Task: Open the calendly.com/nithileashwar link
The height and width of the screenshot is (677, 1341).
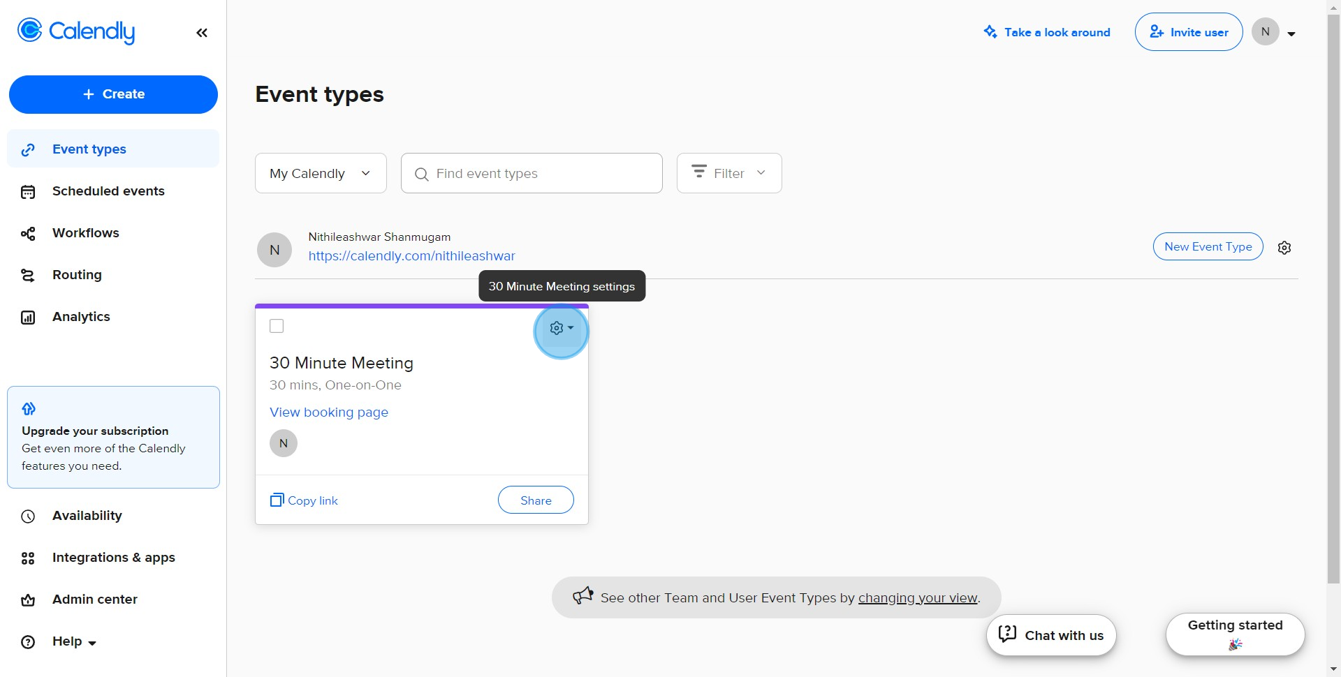Action: coord(411,256)
